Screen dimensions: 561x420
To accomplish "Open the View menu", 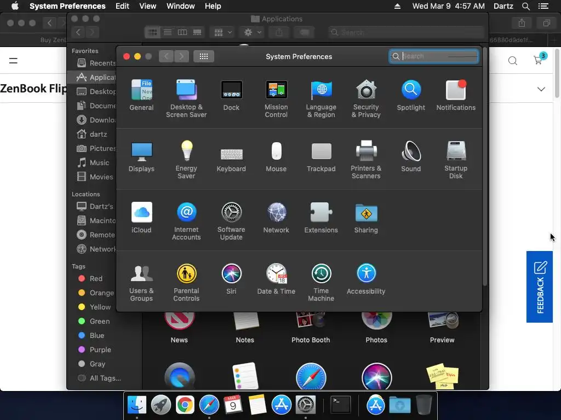I will click(148, 6).
